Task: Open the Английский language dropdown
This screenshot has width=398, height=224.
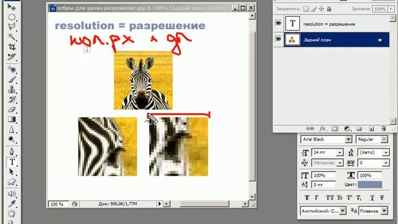Action: (343, 211)
